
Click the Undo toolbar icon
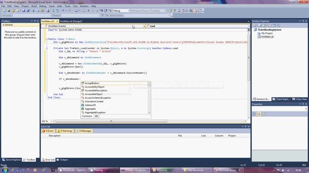[63, 11]
